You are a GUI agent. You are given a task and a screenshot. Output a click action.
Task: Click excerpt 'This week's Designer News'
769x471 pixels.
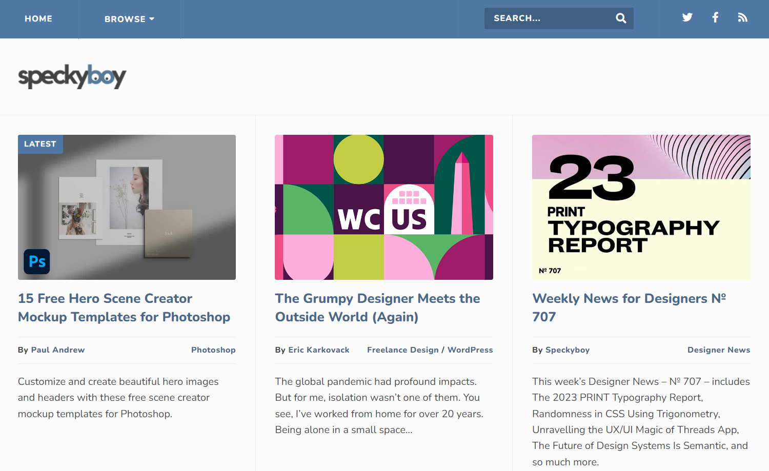click(641, 421)
